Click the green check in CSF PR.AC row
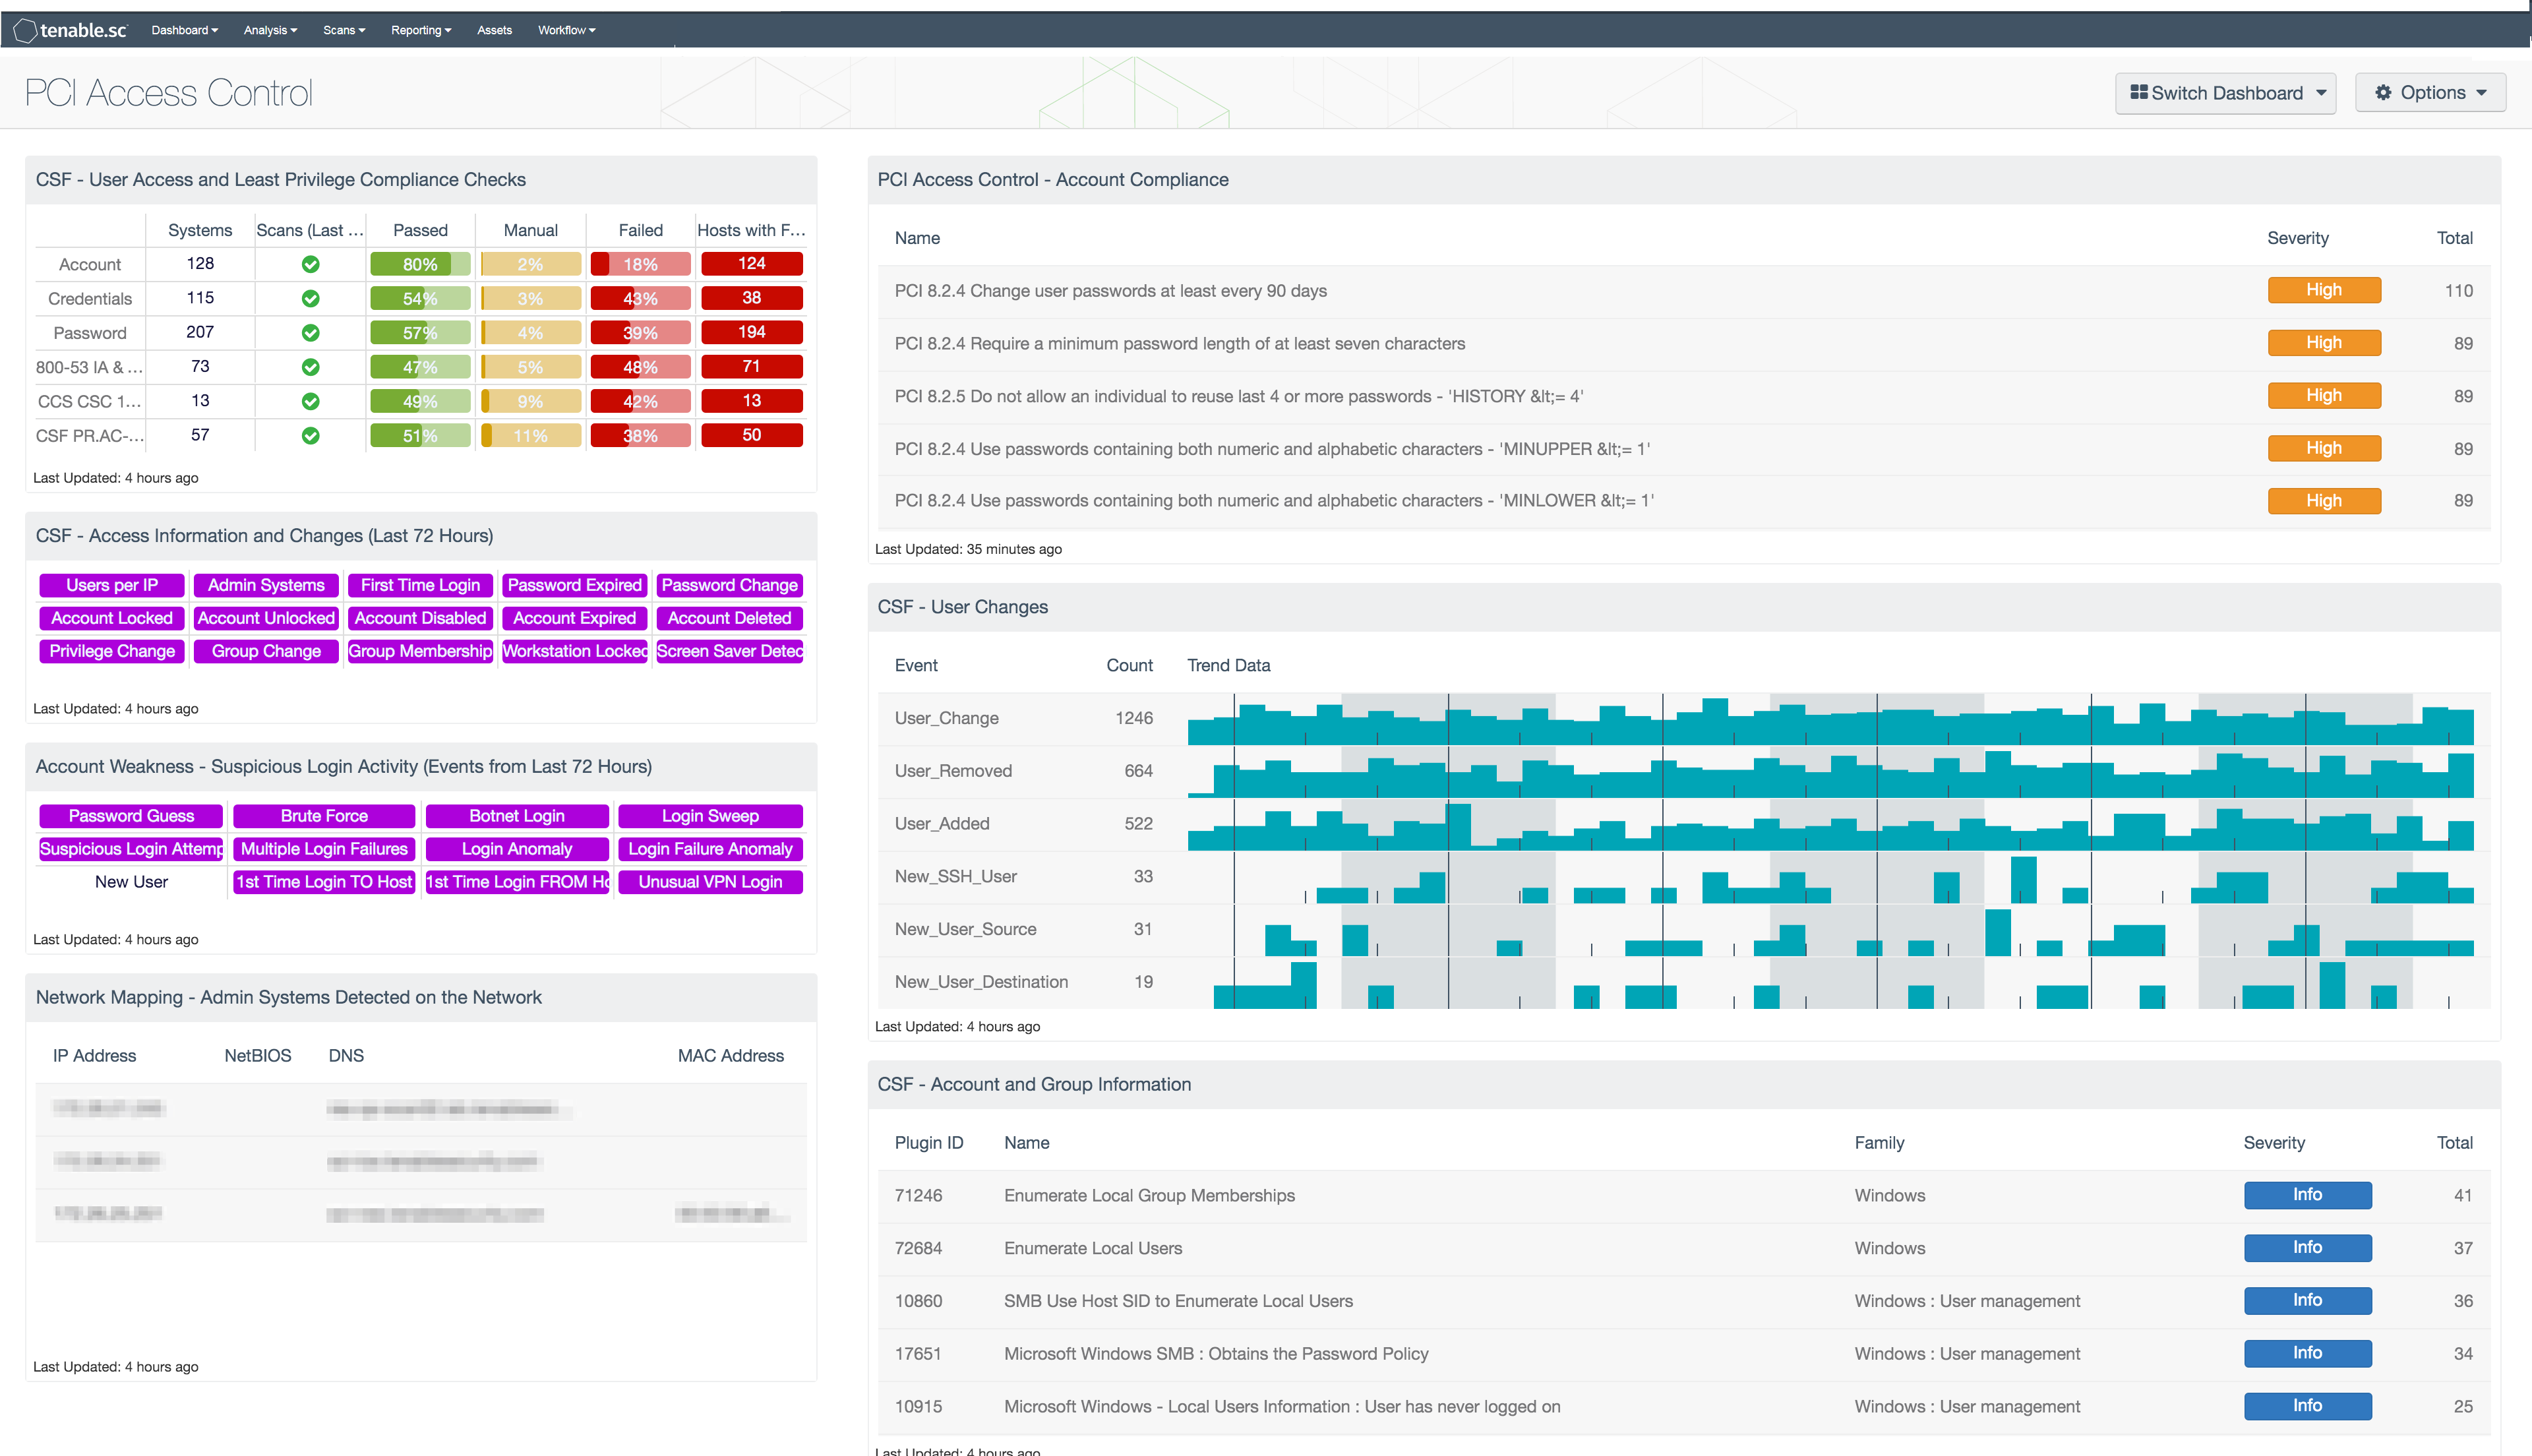Screen dimensions: 2532x1456 point(310,435)
